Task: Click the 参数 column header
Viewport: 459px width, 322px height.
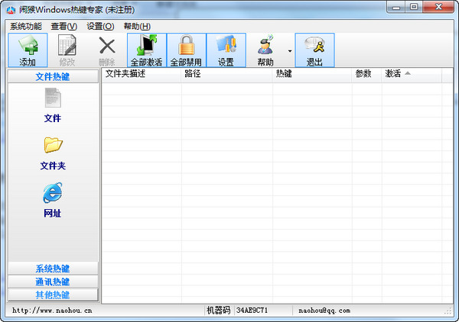Action: pos(366,74)
